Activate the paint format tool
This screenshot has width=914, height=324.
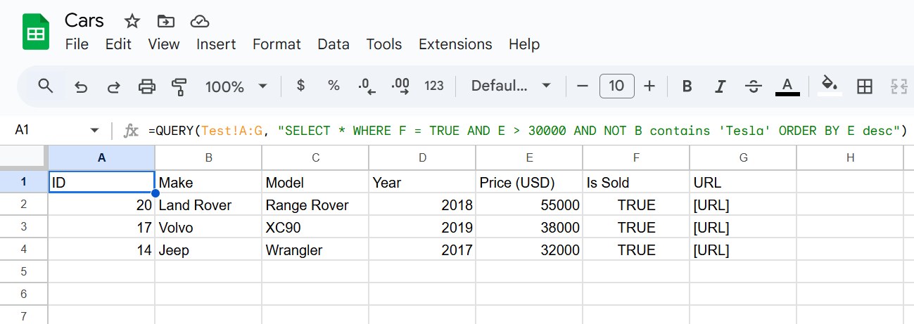[x=179, y=86]
